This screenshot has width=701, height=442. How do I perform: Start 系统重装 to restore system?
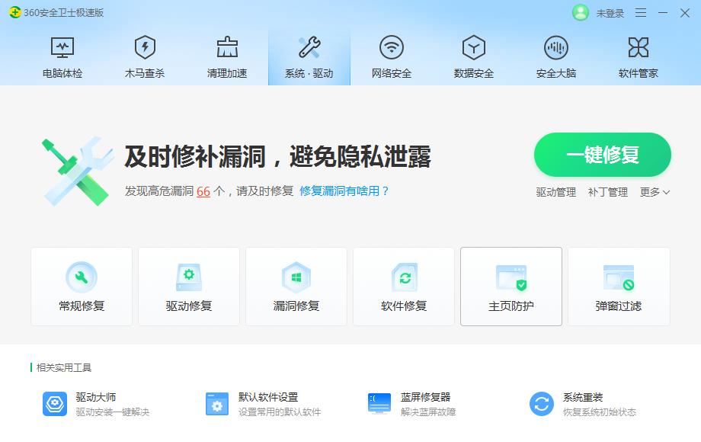[x=541, y=402]
